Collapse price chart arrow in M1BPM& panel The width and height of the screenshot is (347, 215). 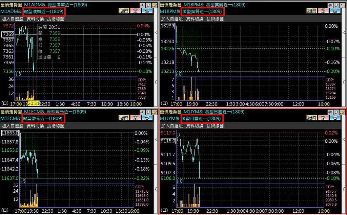click(x=344, y=33)
